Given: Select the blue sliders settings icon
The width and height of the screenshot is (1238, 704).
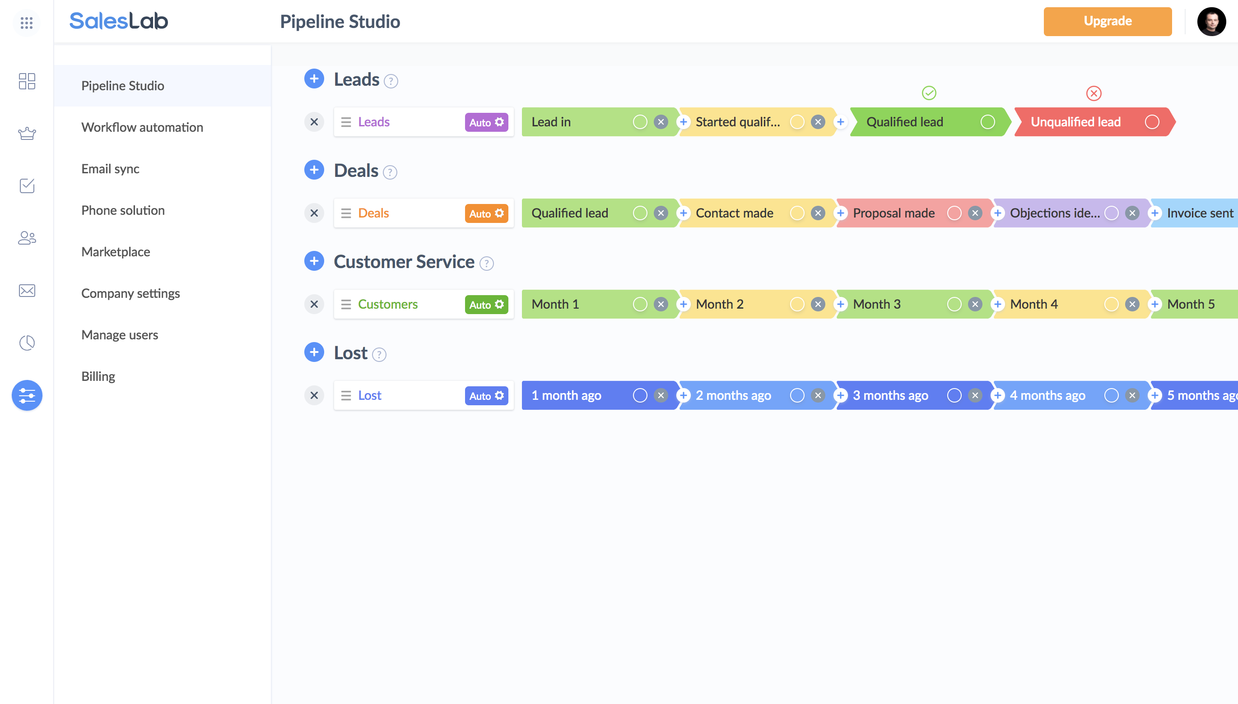Looking at the screenshot, I should 27,395.
